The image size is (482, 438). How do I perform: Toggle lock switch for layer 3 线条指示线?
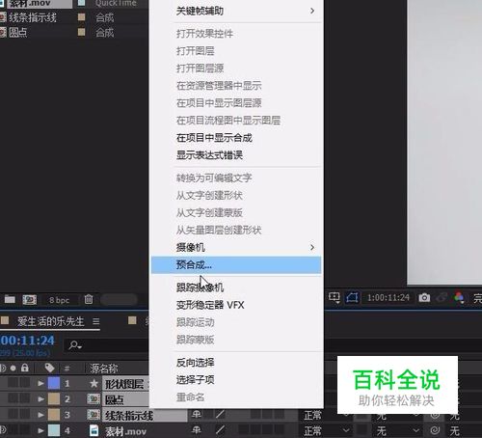pos(25,415)
